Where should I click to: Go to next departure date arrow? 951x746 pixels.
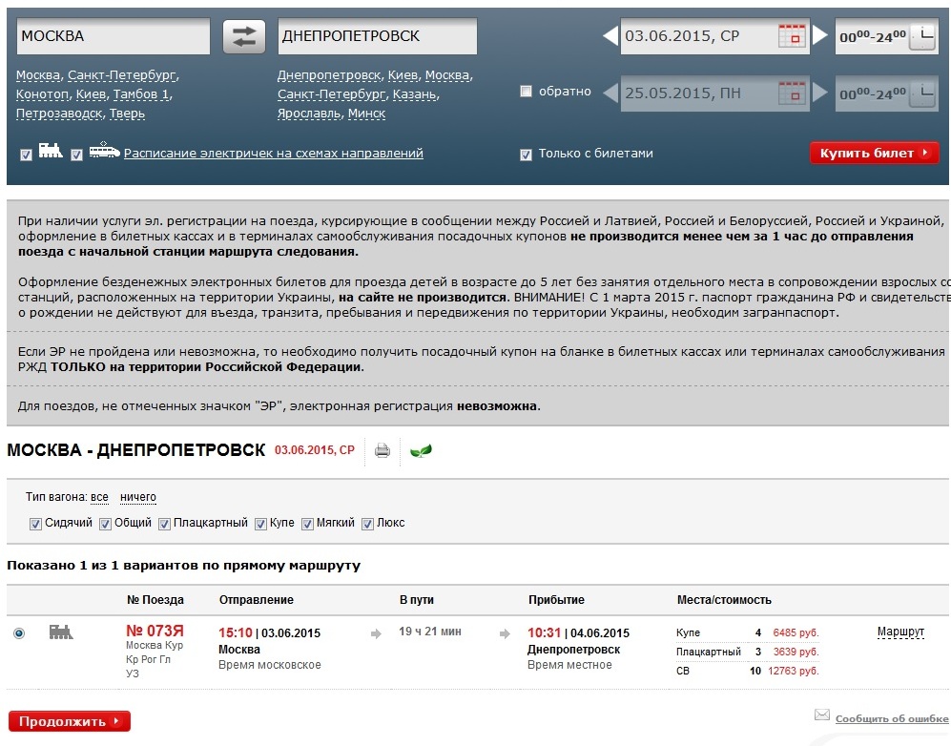pos(820,37)
